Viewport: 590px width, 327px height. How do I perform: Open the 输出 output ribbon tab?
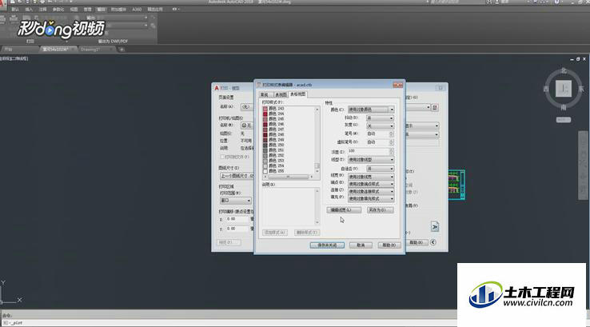pos(101,9)
